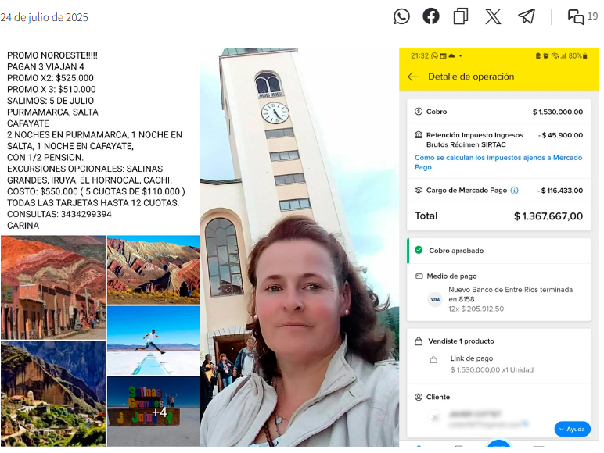Open the comments section showing 19

(x=581, y=16)
